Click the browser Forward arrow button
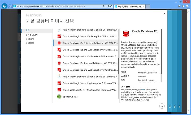The width and height of the screenshot is (191, 115). 10,6
